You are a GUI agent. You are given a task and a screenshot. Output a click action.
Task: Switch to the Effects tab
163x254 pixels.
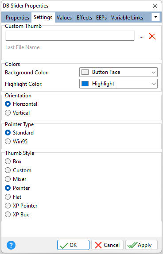84,18
